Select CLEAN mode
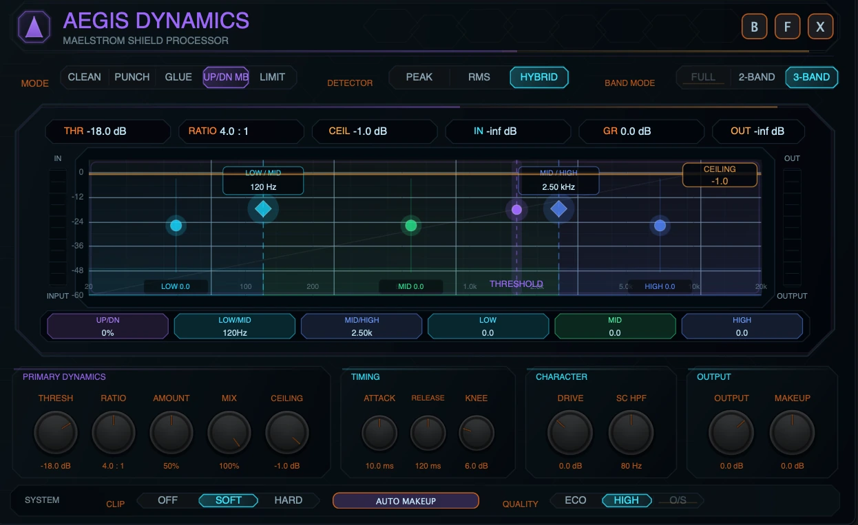Viewport: 858px width, 525px height. pyautogui.click(x=85, y=77)
